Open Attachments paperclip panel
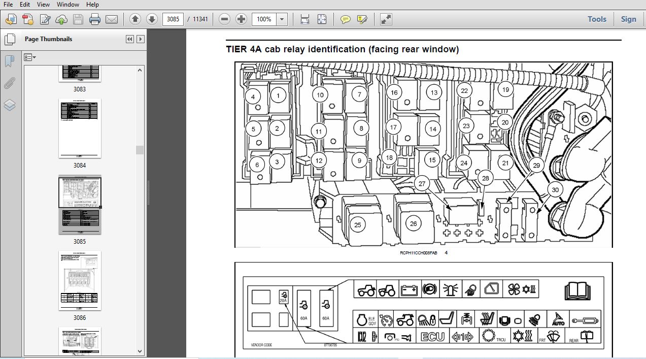 click(x=9, y=84)
